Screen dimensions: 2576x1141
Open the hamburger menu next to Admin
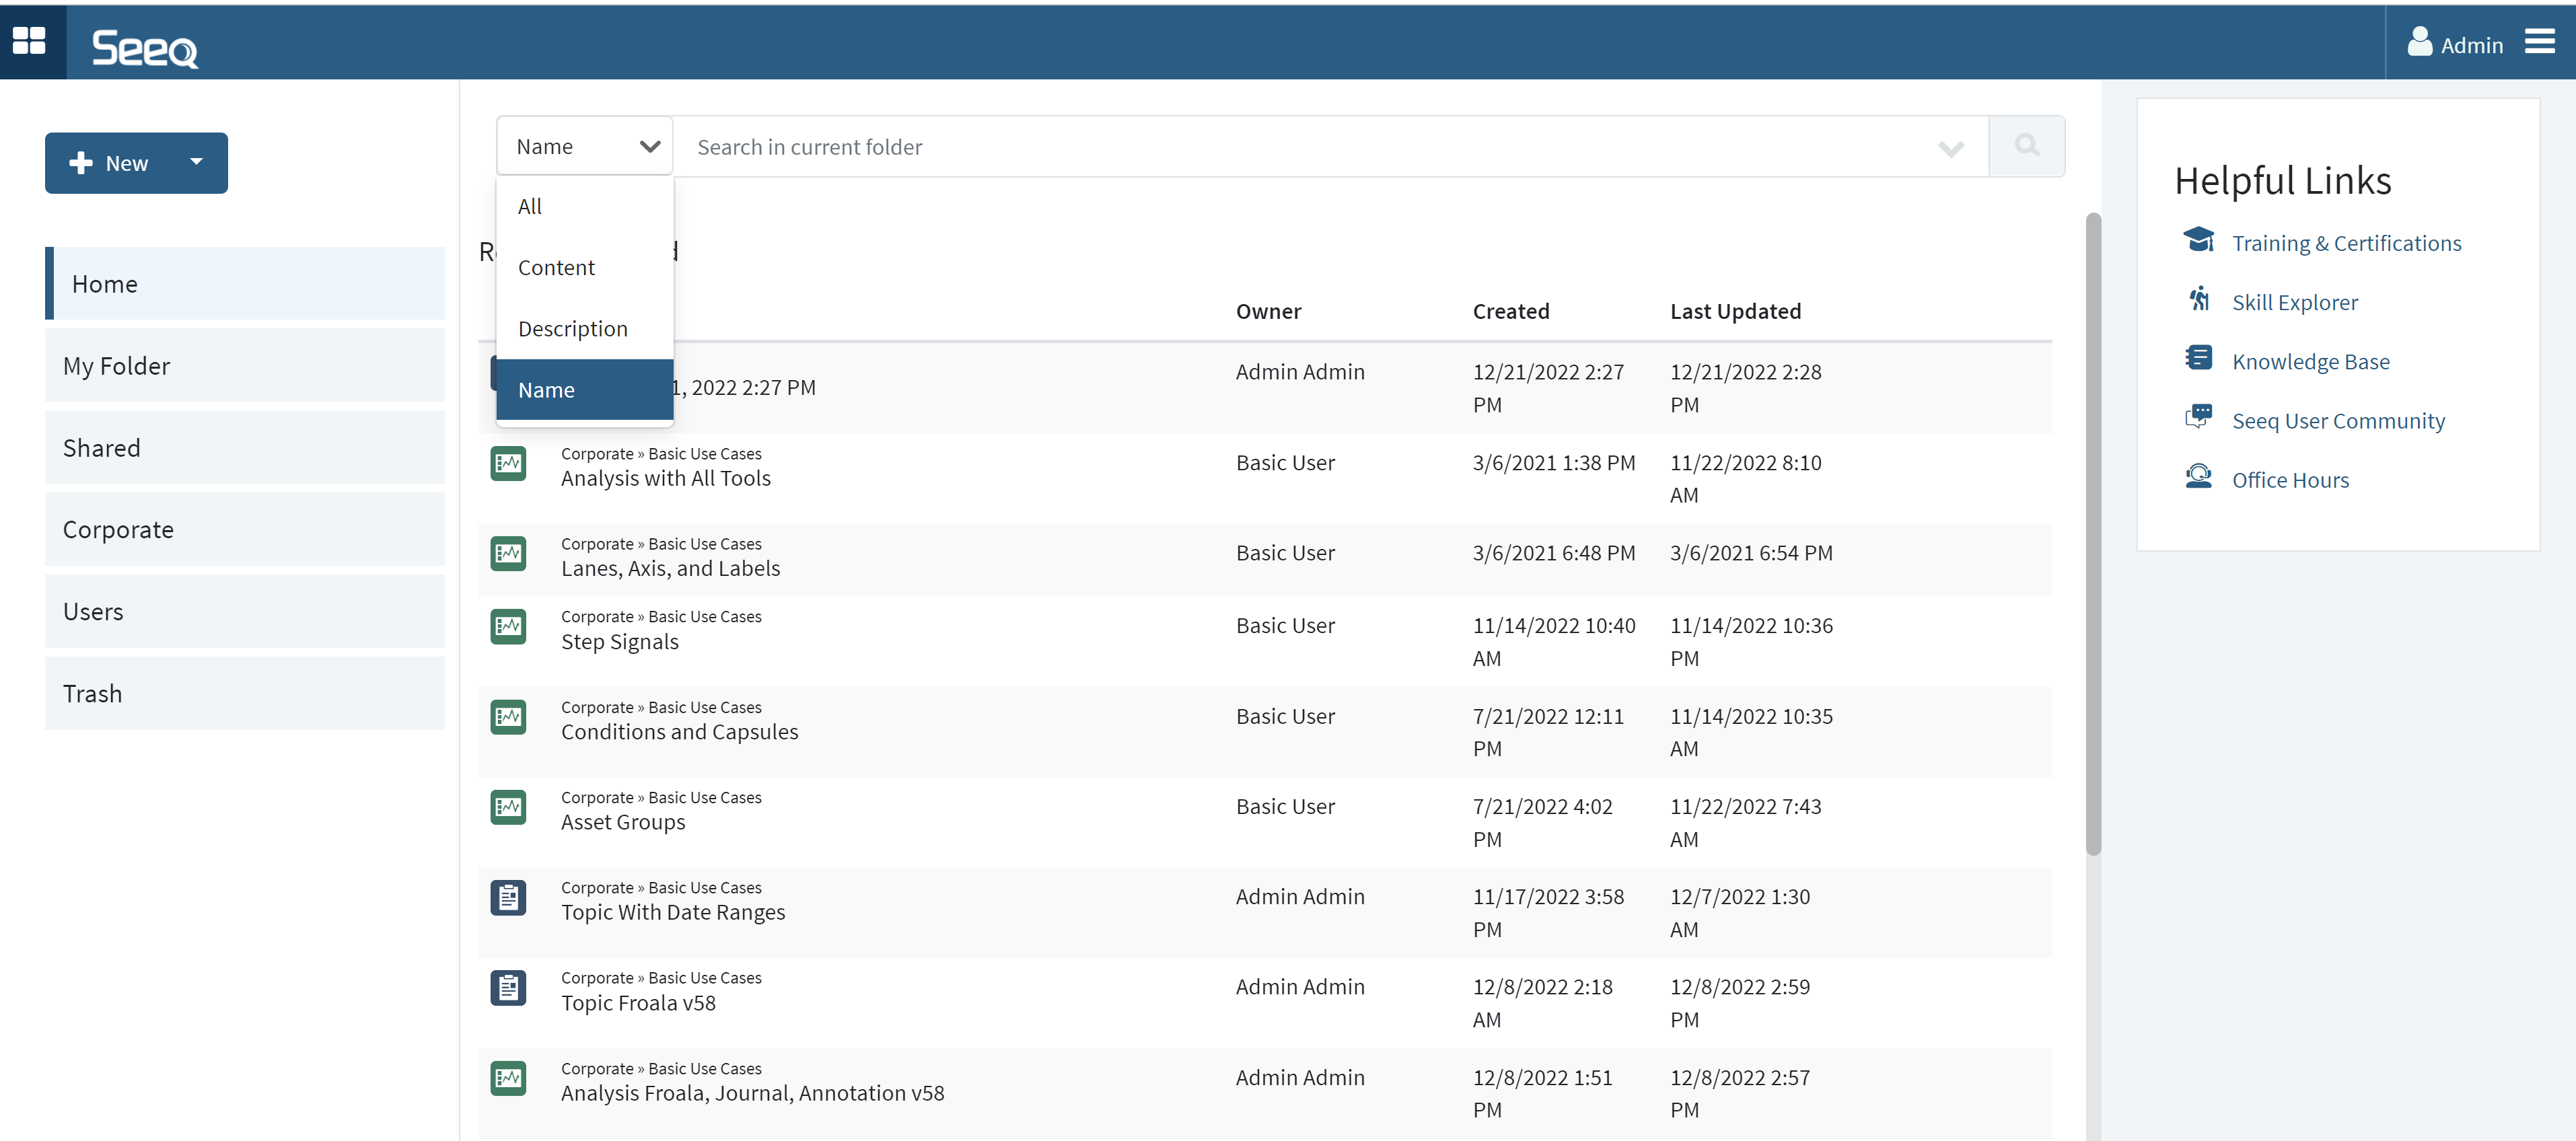point(2539,42)
